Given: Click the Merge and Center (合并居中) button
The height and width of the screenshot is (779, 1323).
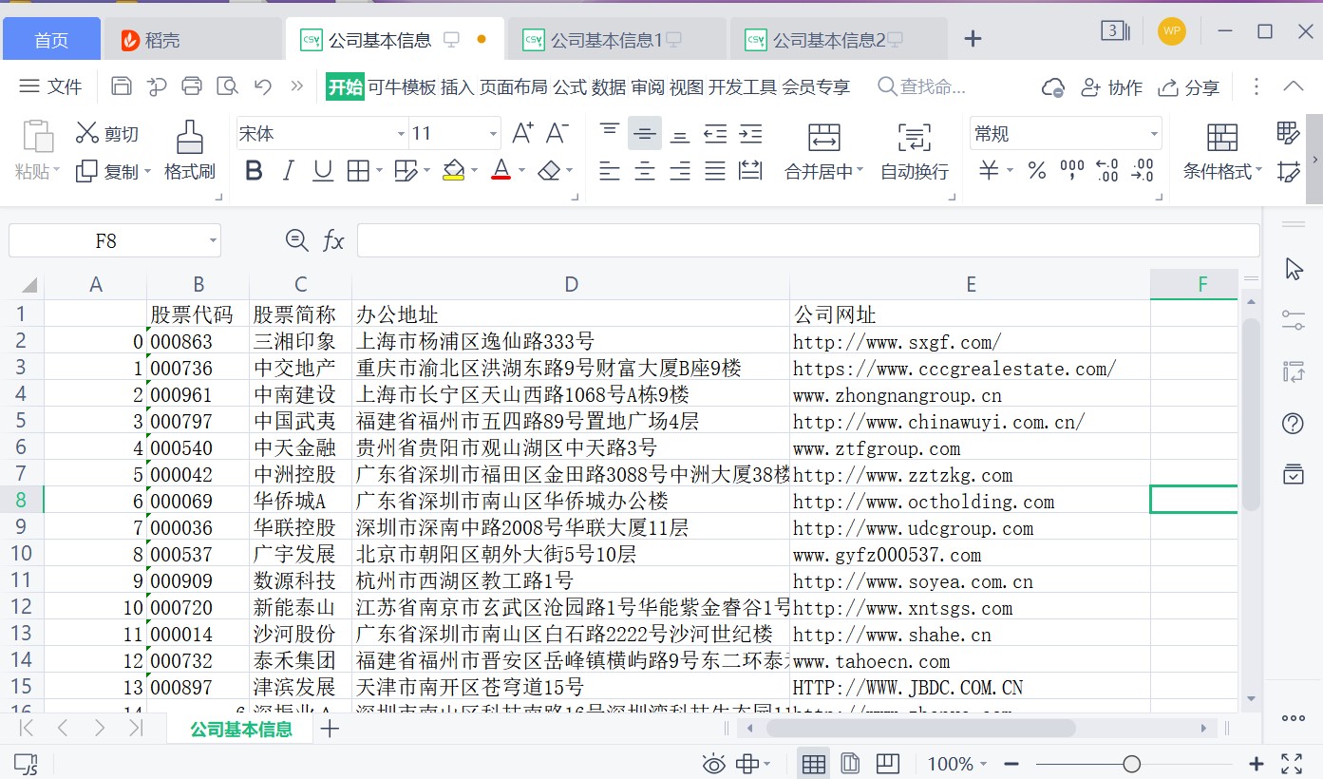Looking at the screenshot, I should [x=824, y=151].
